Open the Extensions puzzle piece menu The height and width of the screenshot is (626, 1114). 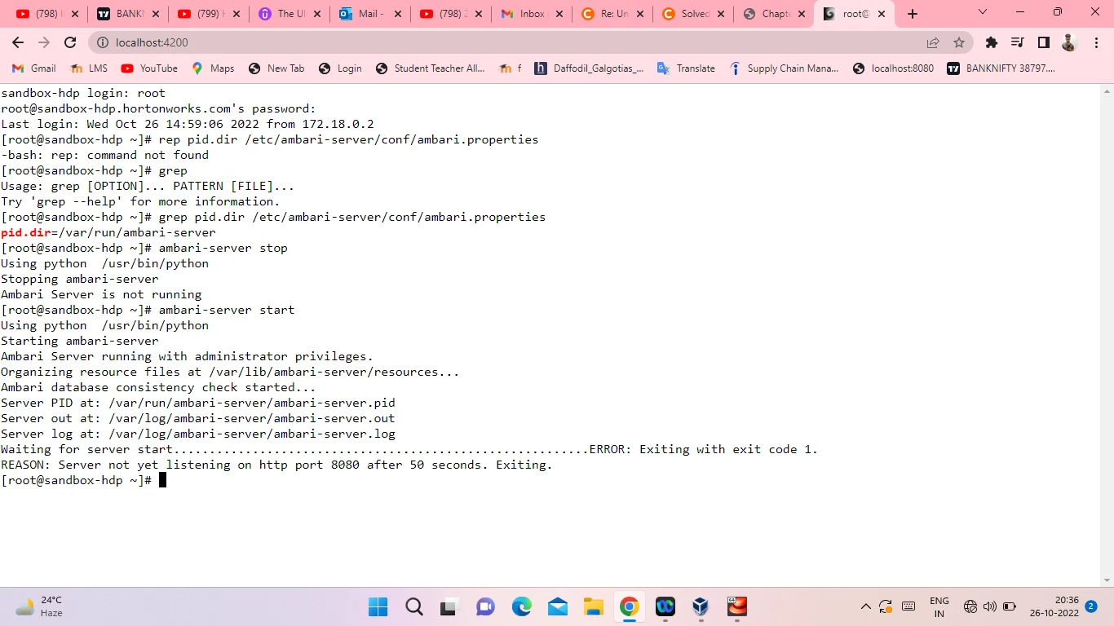pyautogui.click(x=992, y=42)
